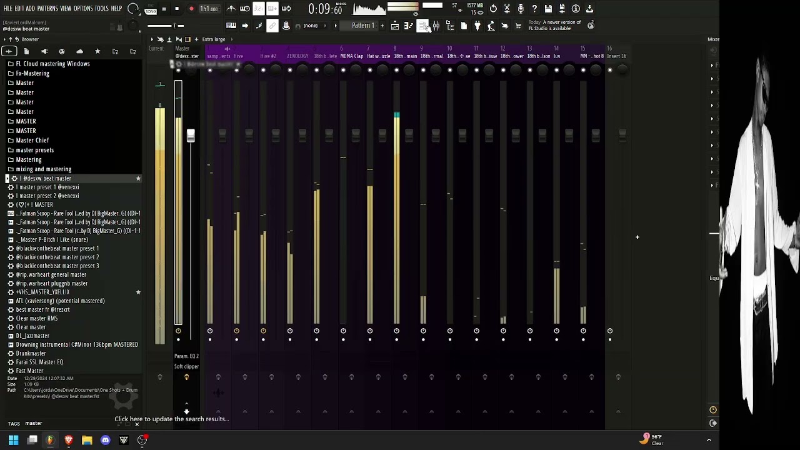Open the Extra large layout dropdown

coord(213,39)
